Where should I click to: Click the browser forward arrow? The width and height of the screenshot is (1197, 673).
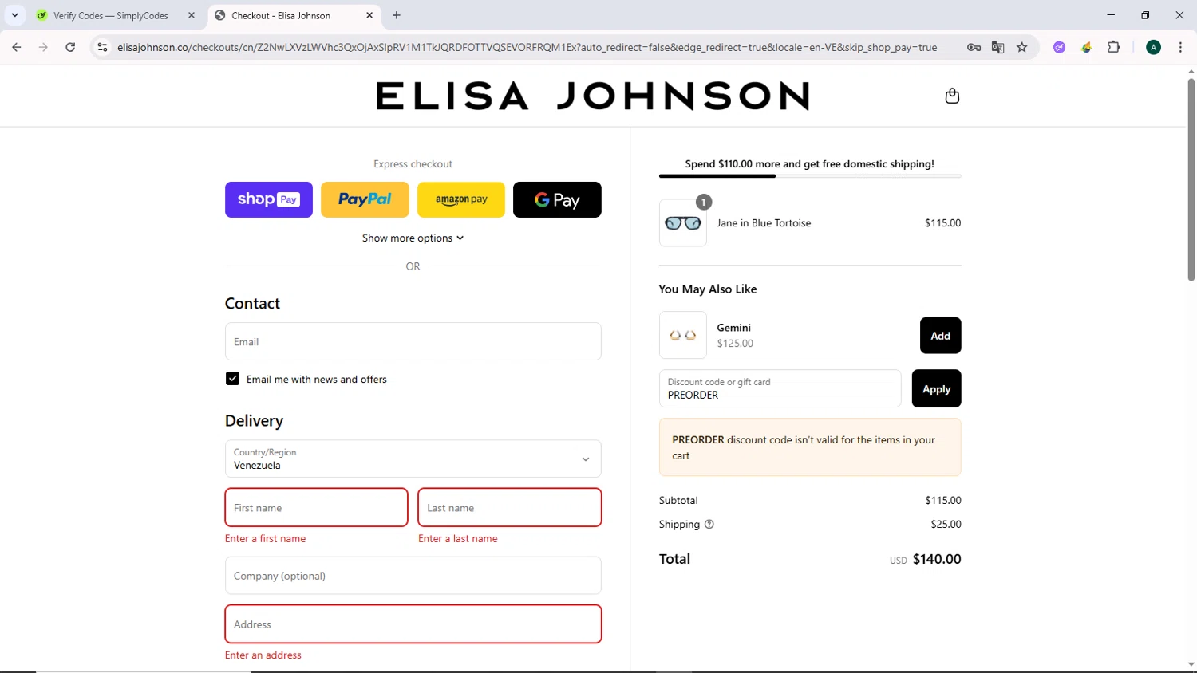click(43, 47)
